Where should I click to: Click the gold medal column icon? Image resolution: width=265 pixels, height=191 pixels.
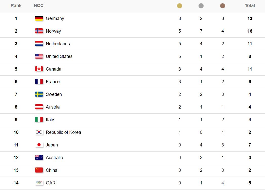(179, 6)
